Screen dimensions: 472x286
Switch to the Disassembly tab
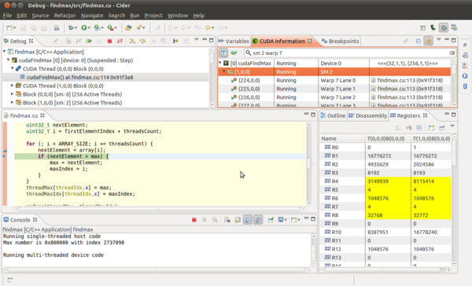[367, 115]
